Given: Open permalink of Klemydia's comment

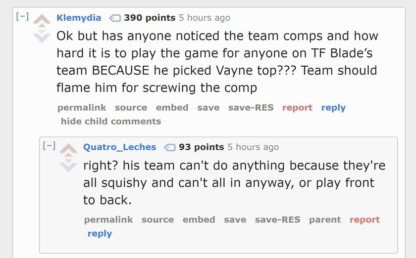Looking at the screenshot, I should coord(82,108).
